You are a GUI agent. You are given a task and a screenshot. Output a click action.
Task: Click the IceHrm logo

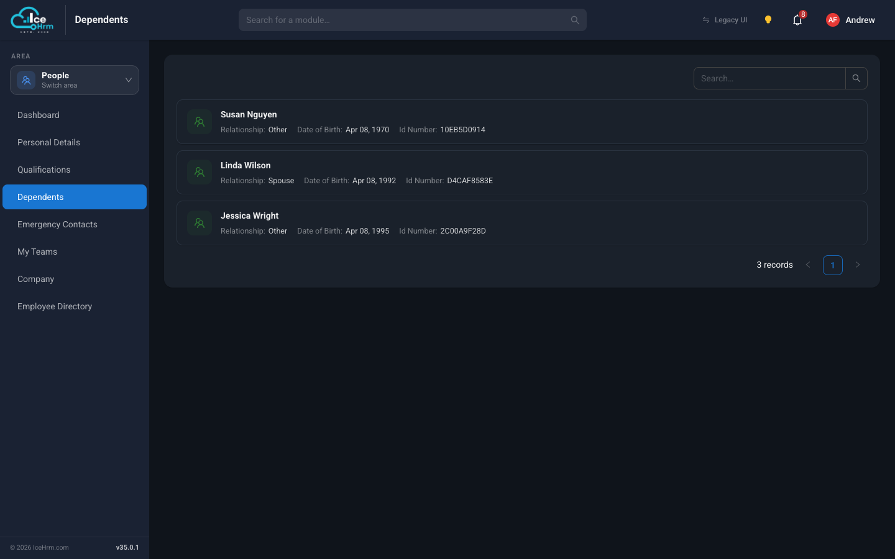[x=32, y=20]
